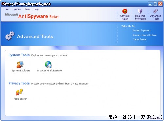This screenshot has width=164, height=121.
Task: Minimize the AntiSpyware window
Action: point(150,4)
